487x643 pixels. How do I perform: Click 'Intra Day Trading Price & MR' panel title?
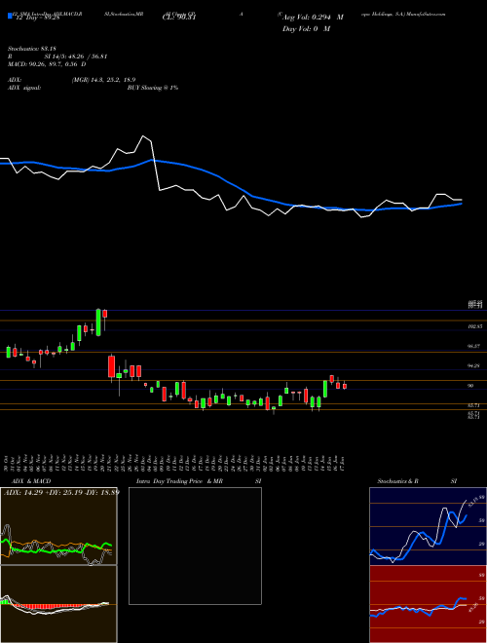179,481
